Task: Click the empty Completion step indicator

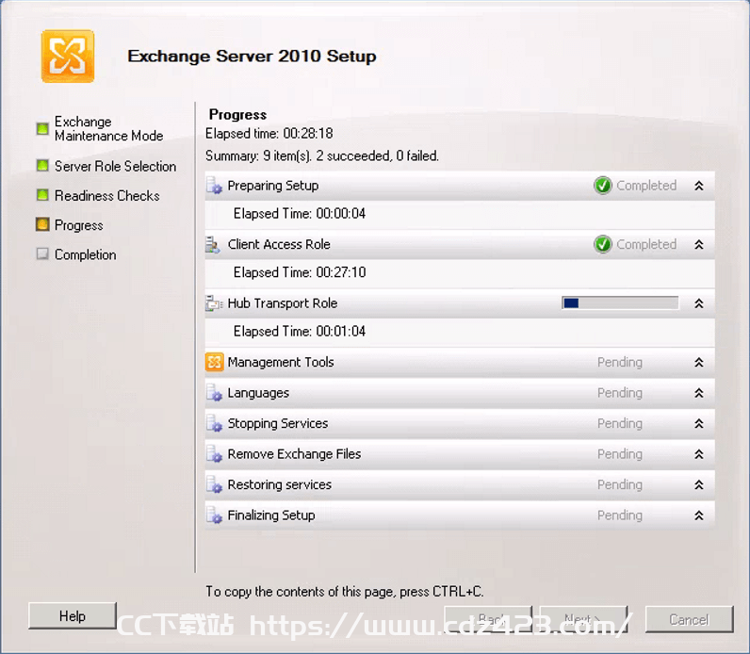Action: tap(42, 253)
